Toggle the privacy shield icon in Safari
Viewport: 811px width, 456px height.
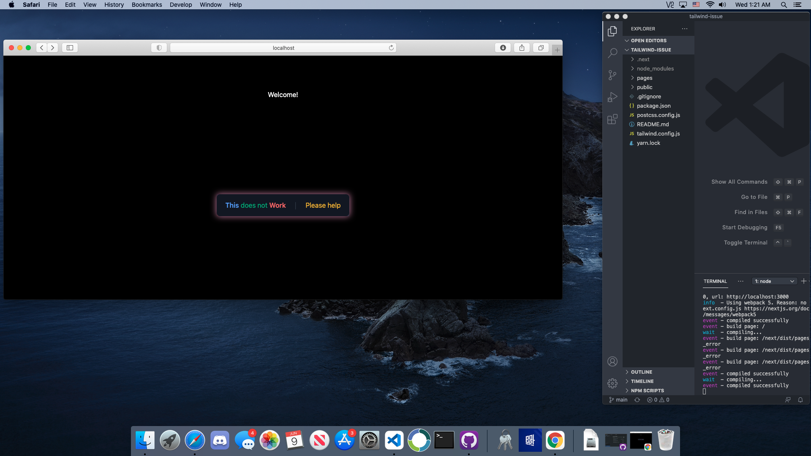pyautogui.click(x=159, y=48)
